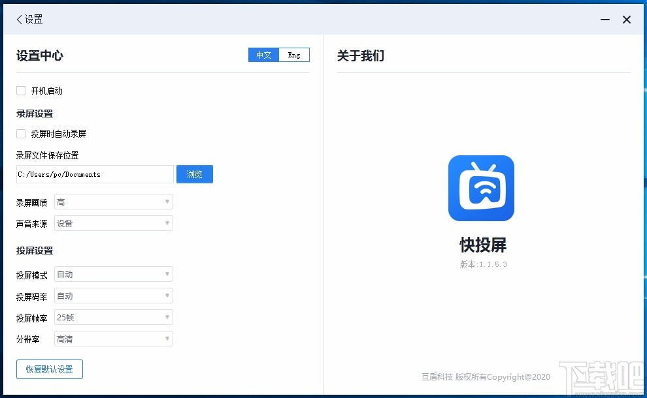The height and width of the screenshot is (398, 647).
Task: Click the 设置中心 heading
Action: 40,55
